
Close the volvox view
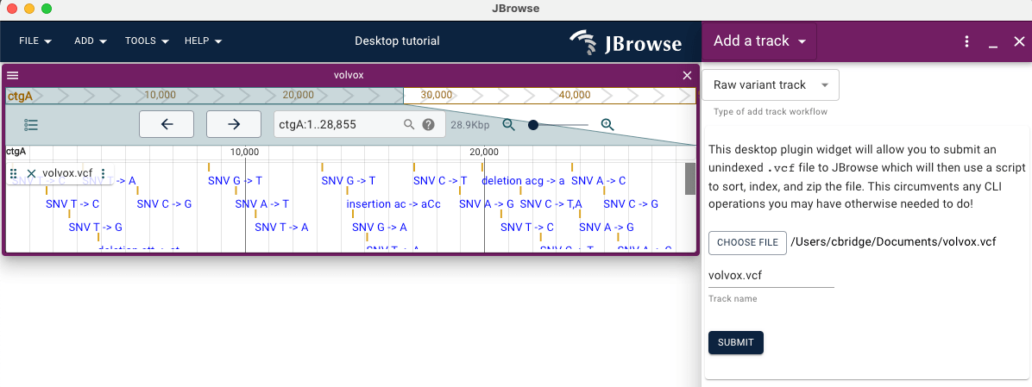687,76
